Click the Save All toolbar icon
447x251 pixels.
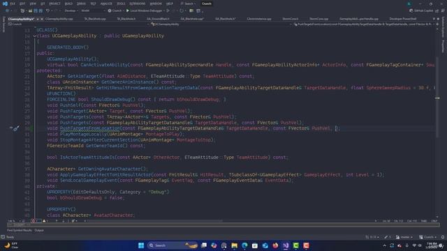(41, 11)
